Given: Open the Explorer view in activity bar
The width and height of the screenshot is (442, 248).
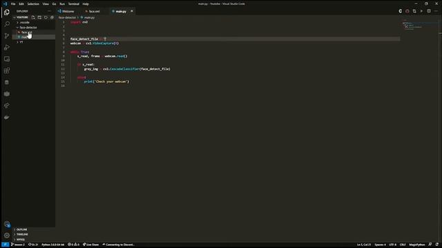Looking at the screenshot, I should (x=7, y=12).
